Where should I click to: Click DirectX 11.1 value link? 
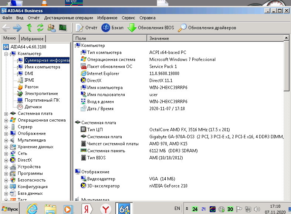pyautogui.click(x=161, y=81)
